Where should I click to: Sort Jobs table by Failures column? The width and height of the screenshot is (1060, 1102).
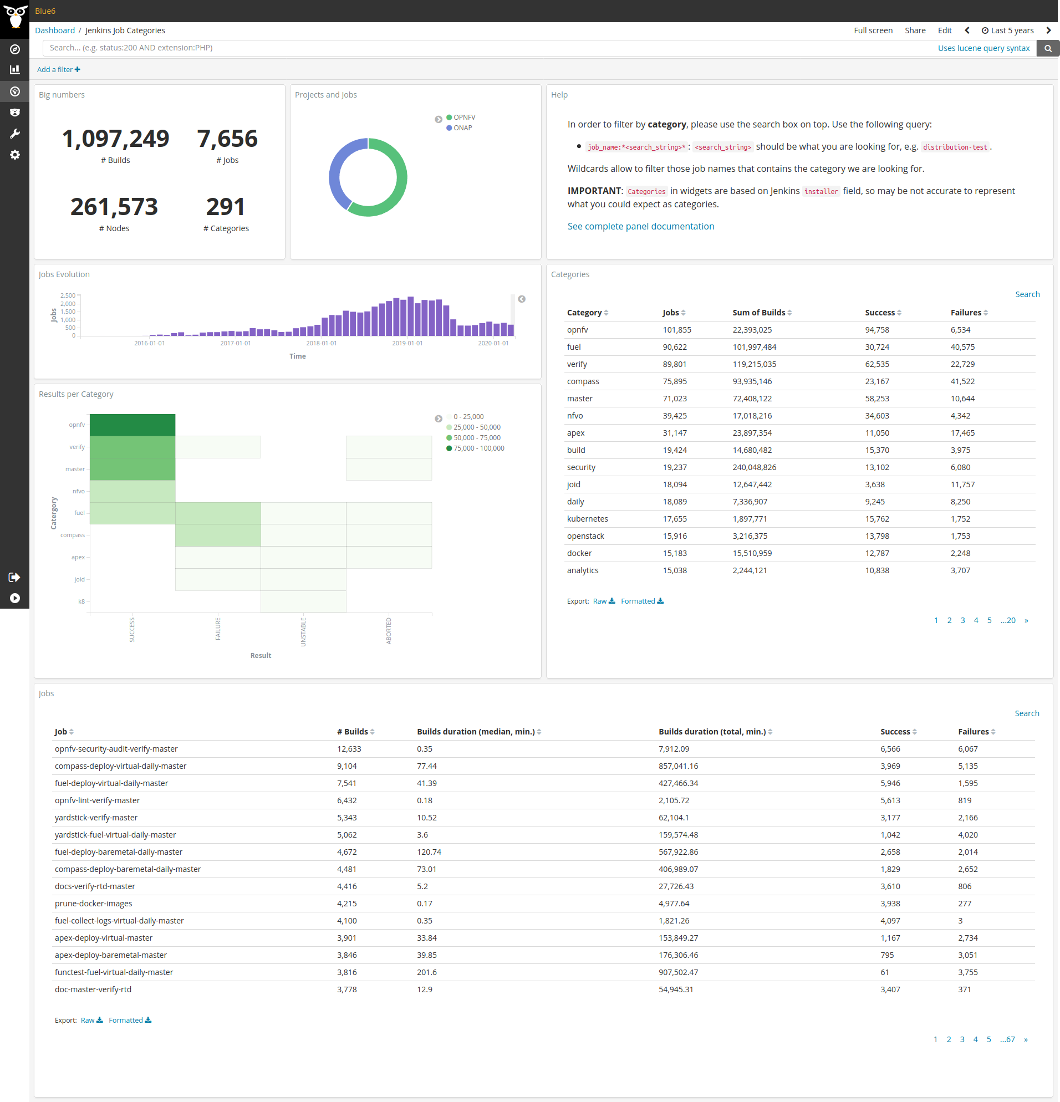click(977, 732)
